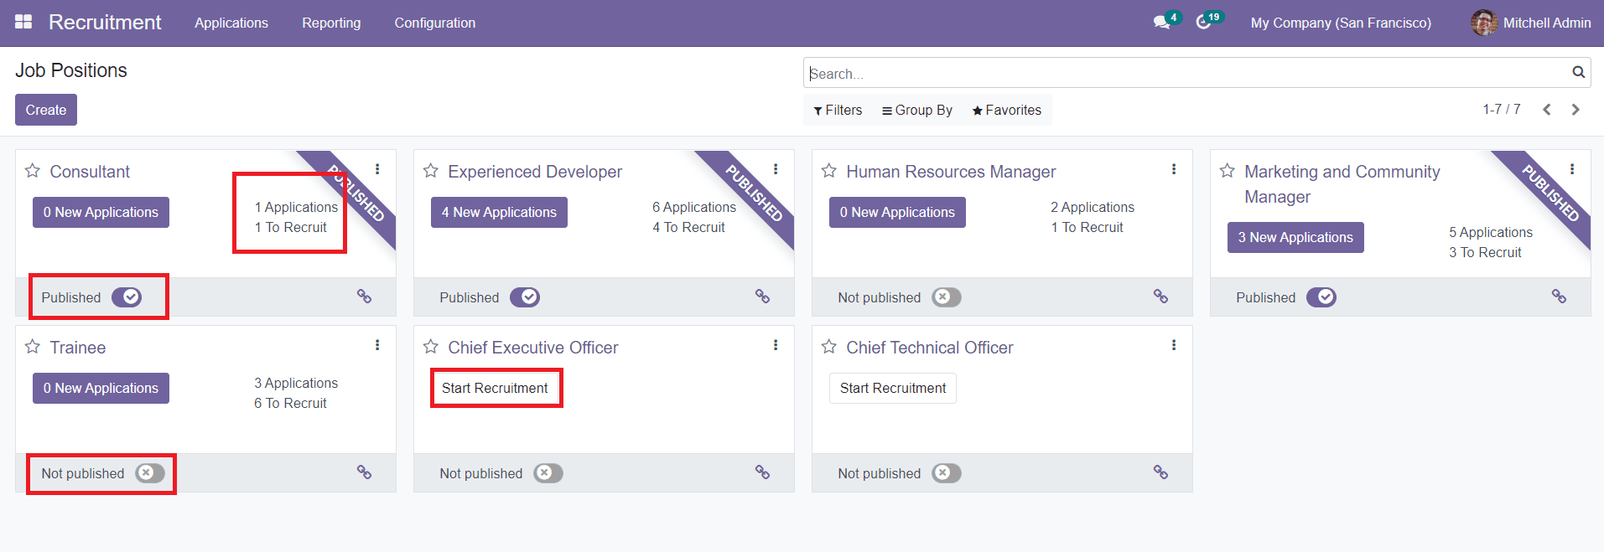1604x552 pixels.
Task: Click the search magnifier icon
Action: [1578, 73]
